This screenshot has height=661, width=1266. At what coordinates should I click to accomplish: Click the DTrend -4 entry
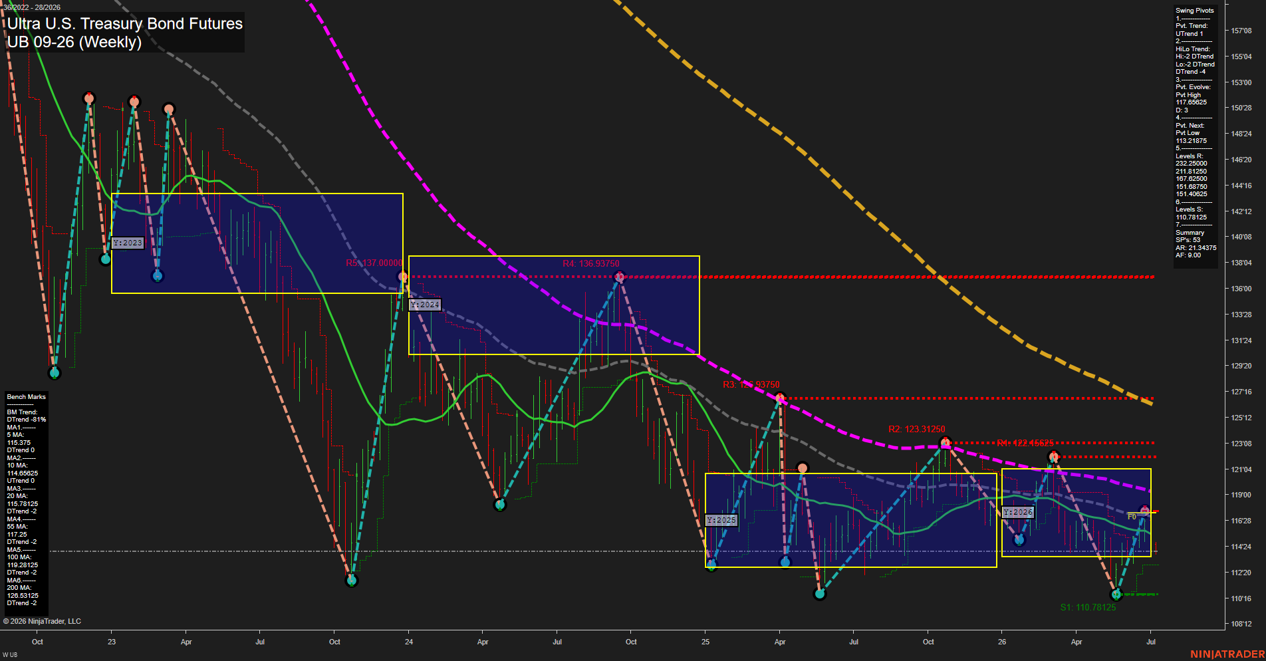coord(1190,72)
